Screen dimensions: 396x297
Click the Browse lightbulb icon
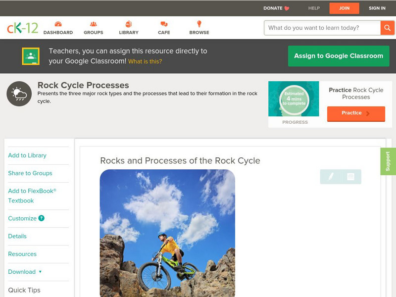click(199, 24)
